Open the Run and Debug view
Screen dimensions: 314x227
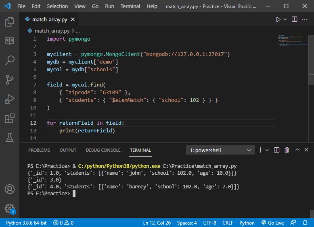[x=9, y=99]
